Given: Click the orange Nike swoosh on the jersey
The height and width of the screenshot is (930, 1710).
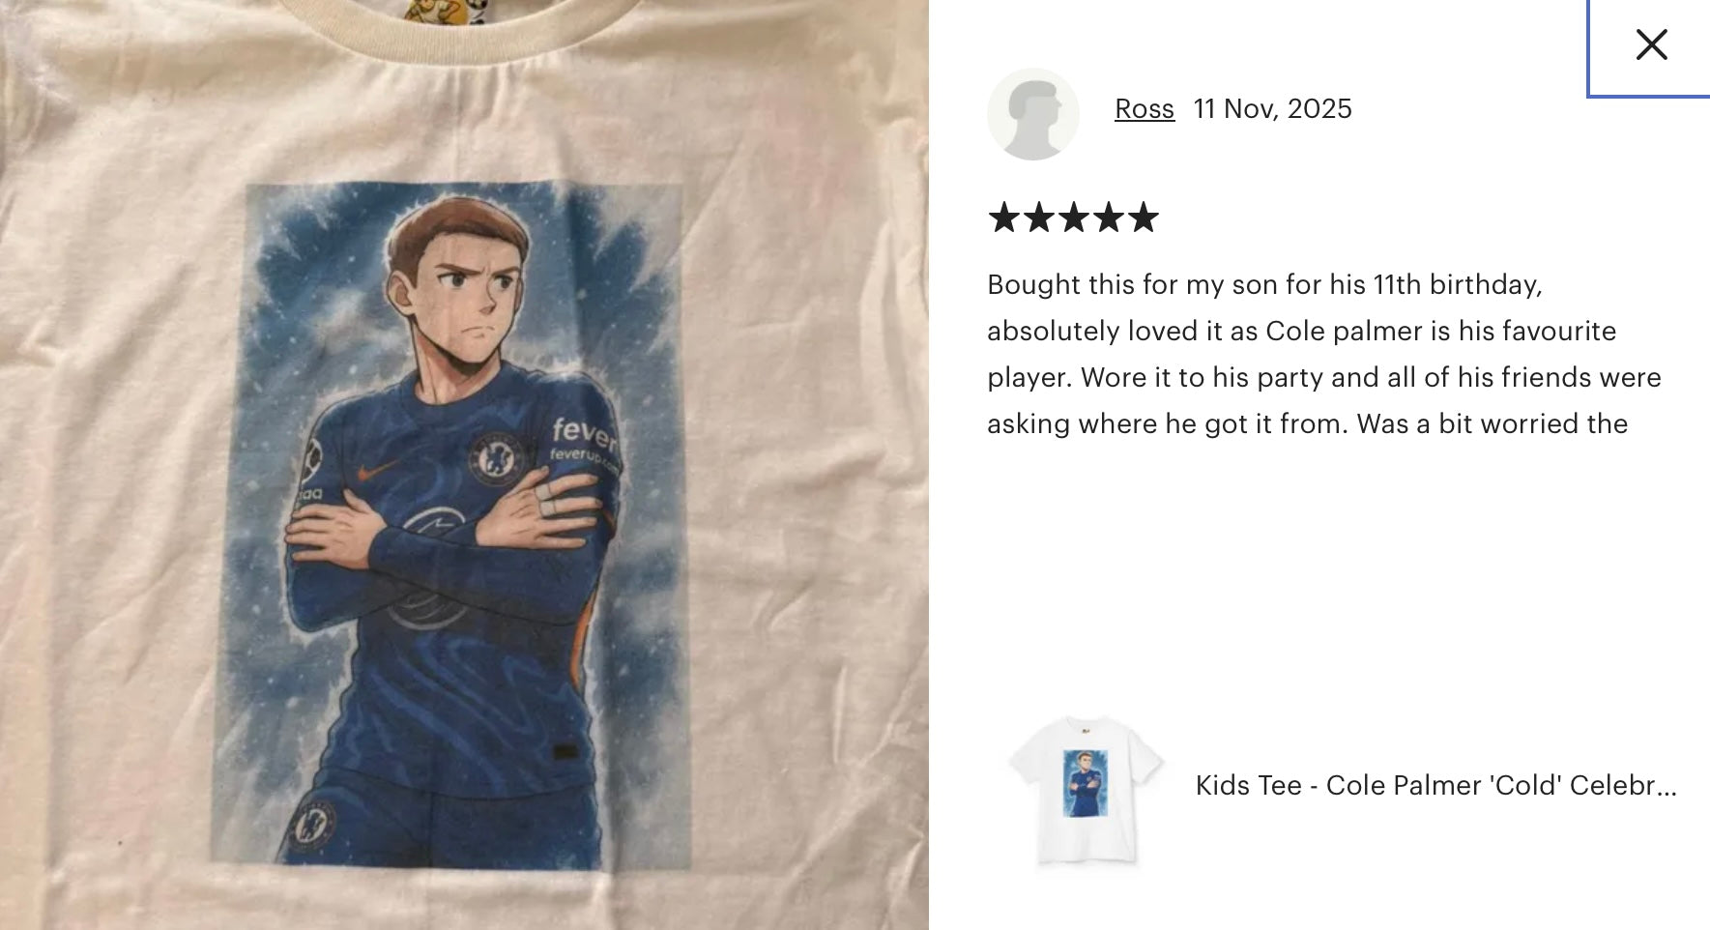Looking at the screenshot, I should coord(376,471).
